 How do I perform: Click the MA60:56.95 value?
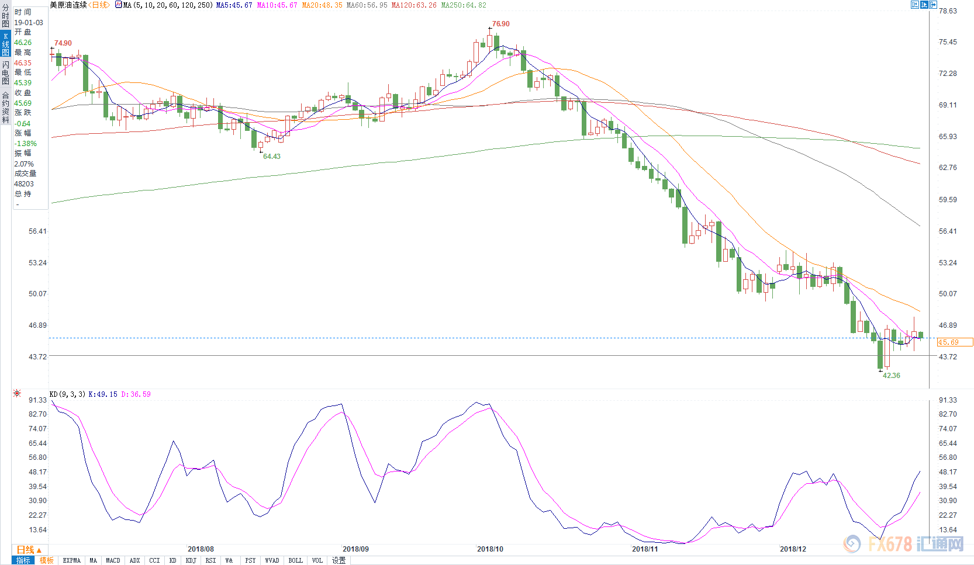coord(367,5)
